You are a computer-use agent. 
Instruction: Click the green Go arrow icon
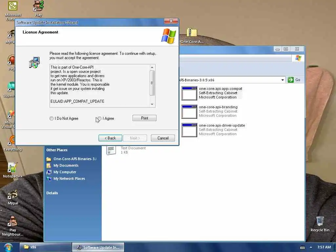(x=291, y=80)
